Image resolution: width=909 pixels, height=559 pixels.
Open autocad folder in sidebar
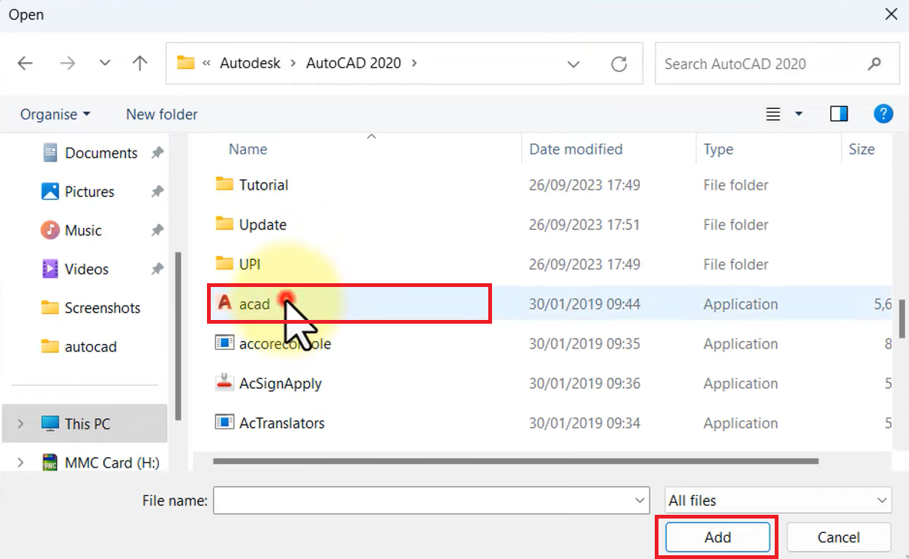coord(90,347)
